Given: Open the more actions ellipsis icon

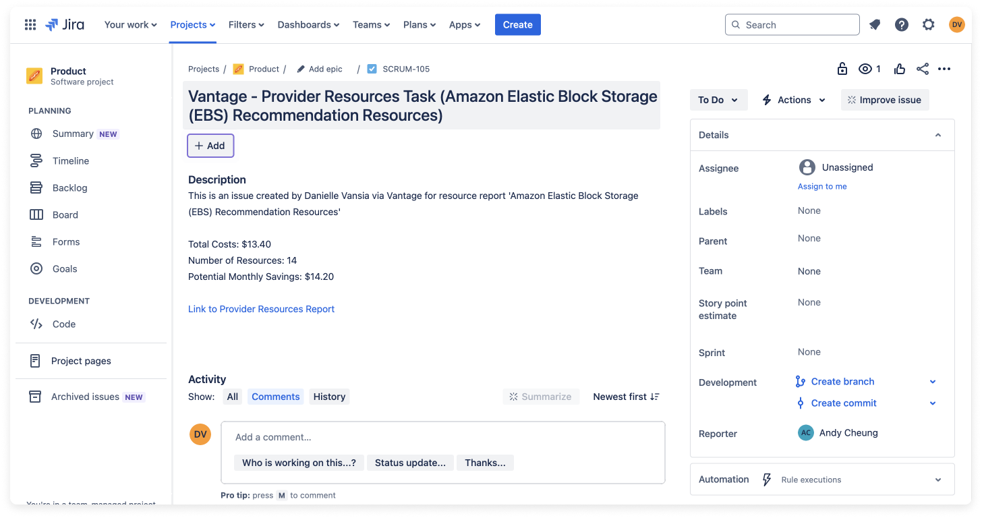Looking at the screenshot, I should point(944,69).
